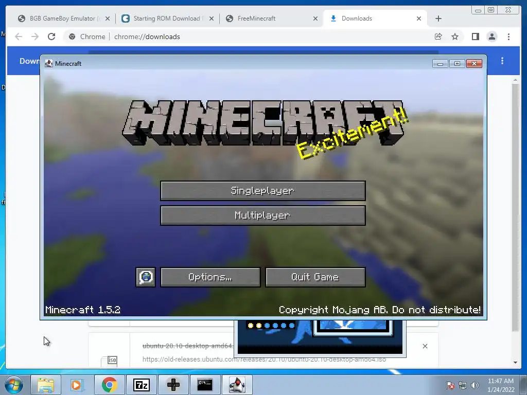Open Minecraft language selection globe icon
The width and height of the screenshot is (527, 395).
(x=146, y=277)
